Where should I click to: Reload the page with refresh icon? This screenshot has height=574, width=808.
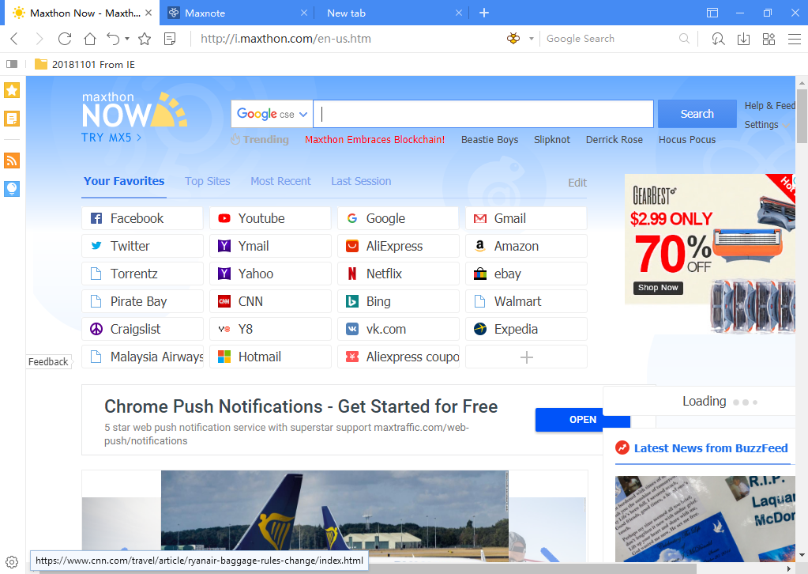pos(65,39)
